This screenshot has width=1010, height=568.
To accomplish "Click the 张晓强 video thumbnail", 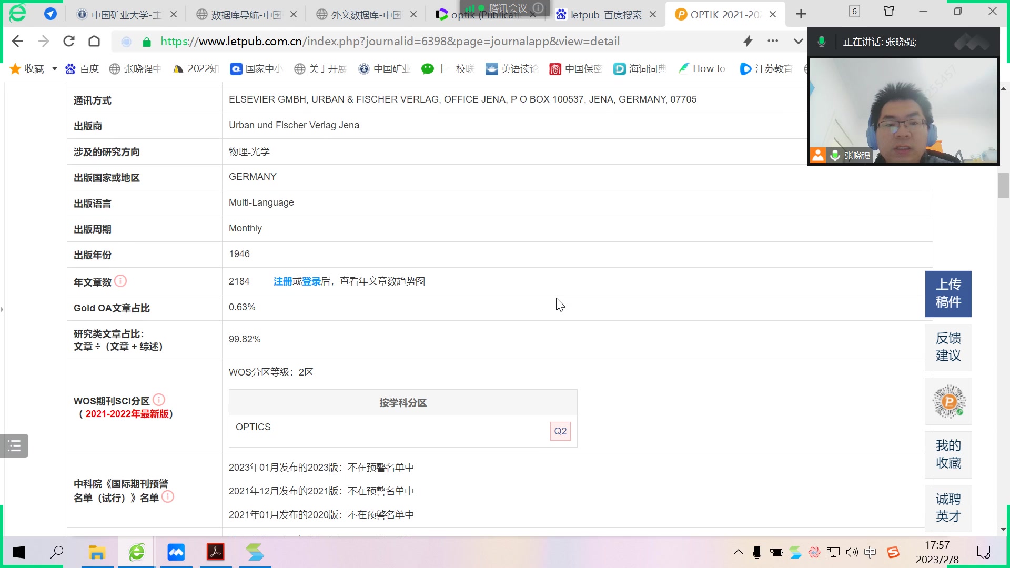I will 903,111.
